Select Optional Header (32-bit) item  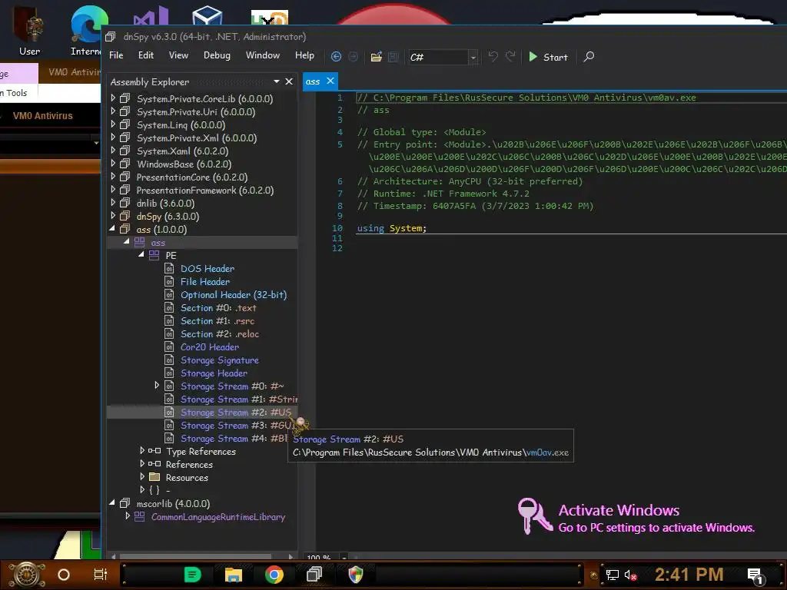click(x=234, y=294)
